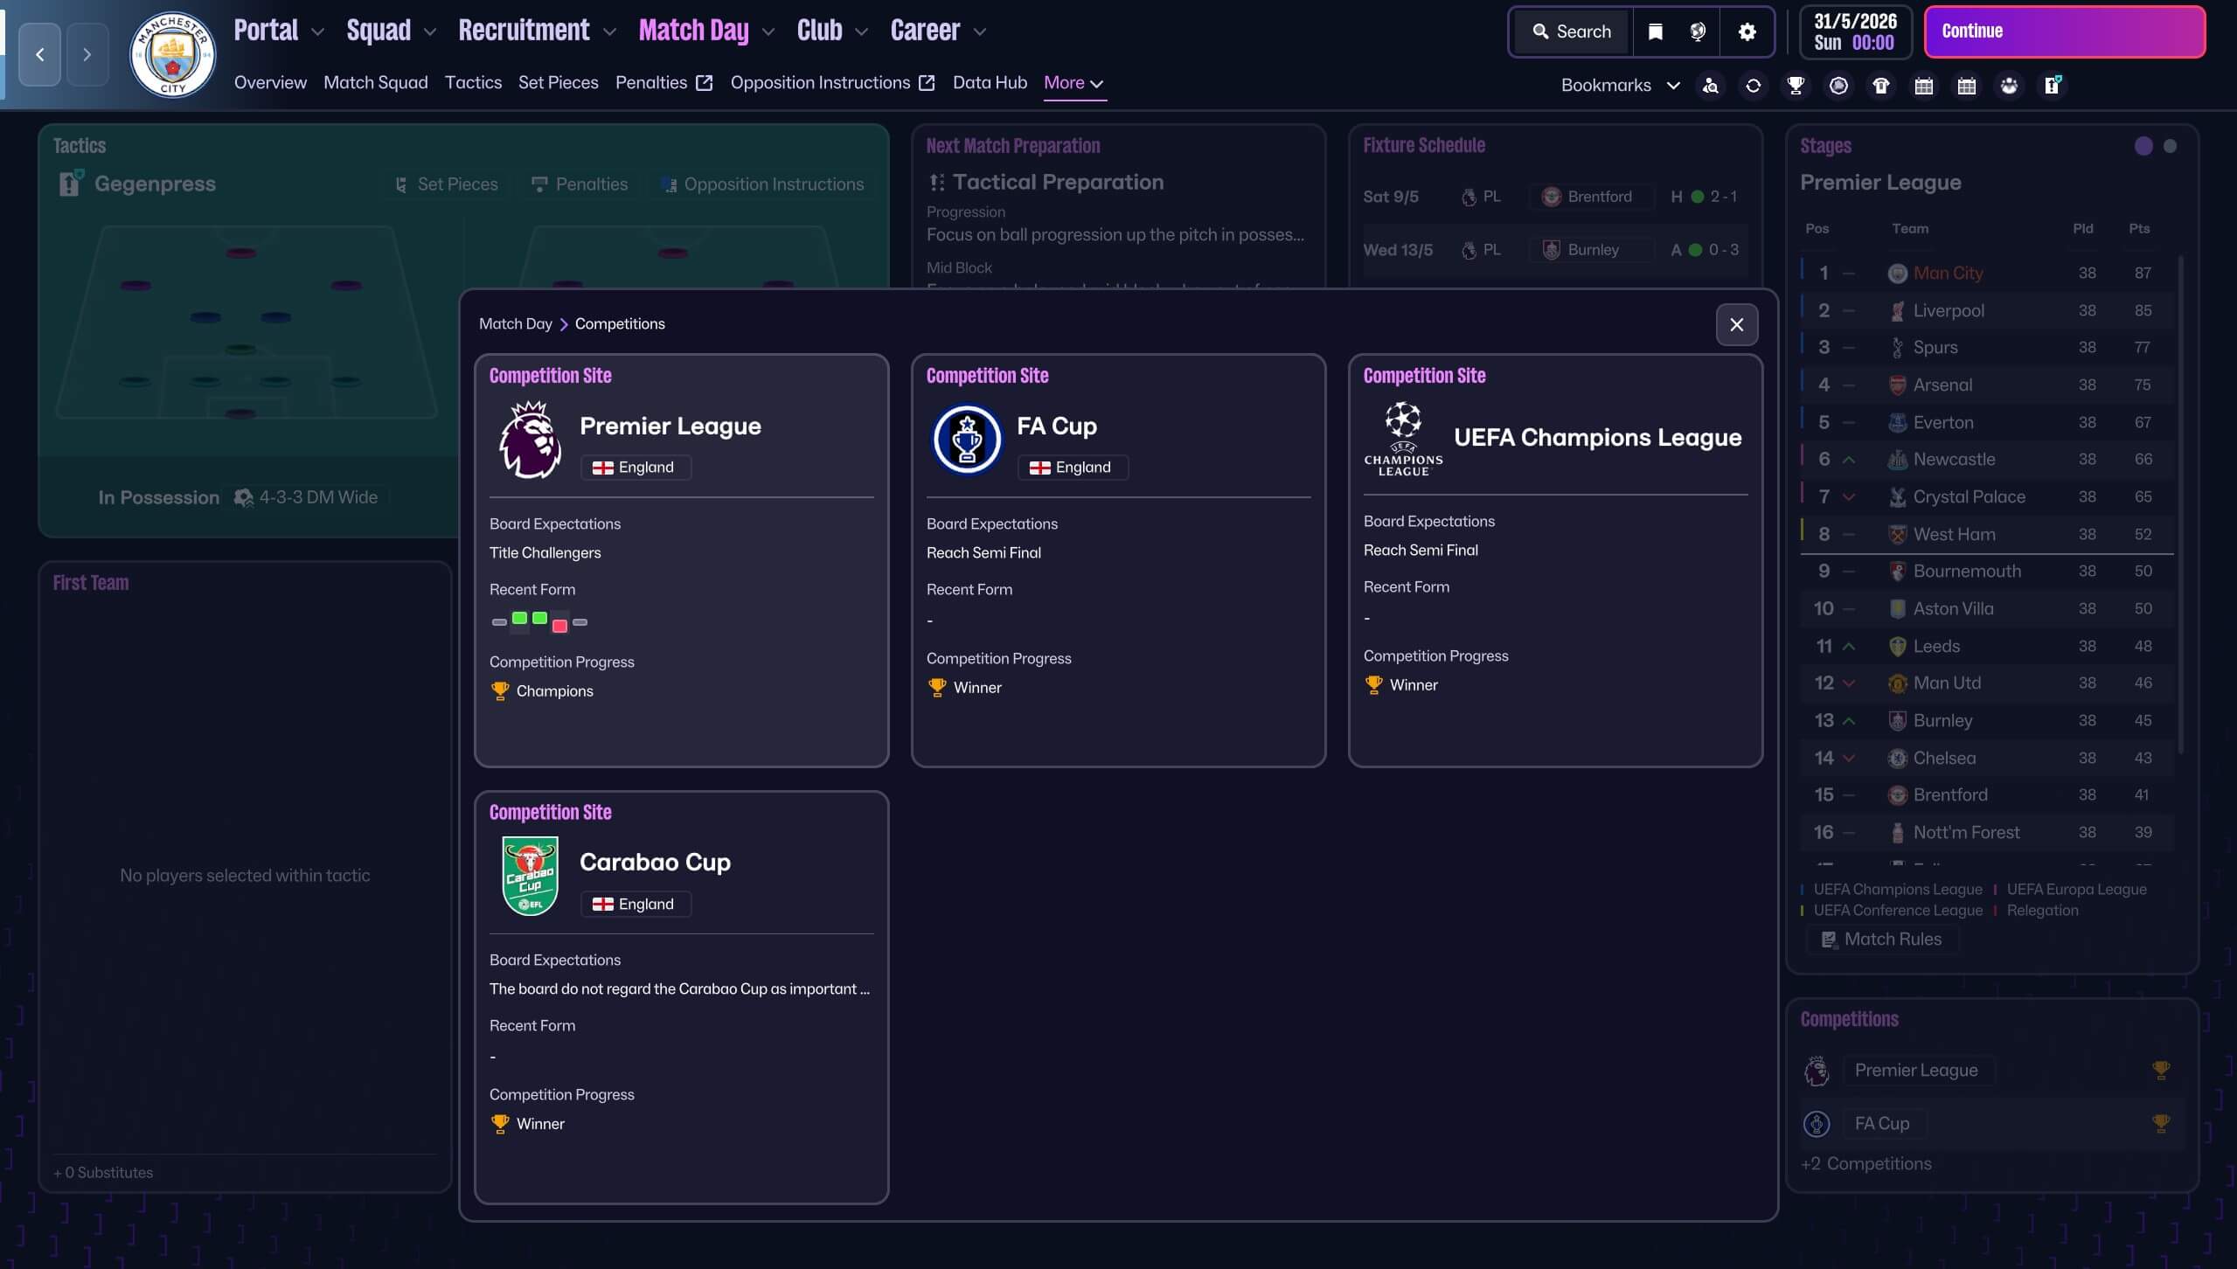Click the Carabao Cup competition logo
Image resolution: width=2237 pixels, height=1269 pixels.
click(x=530, y=876)
